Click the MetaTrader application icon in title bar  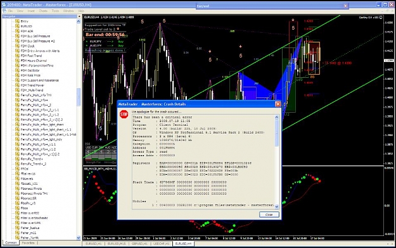3,5
